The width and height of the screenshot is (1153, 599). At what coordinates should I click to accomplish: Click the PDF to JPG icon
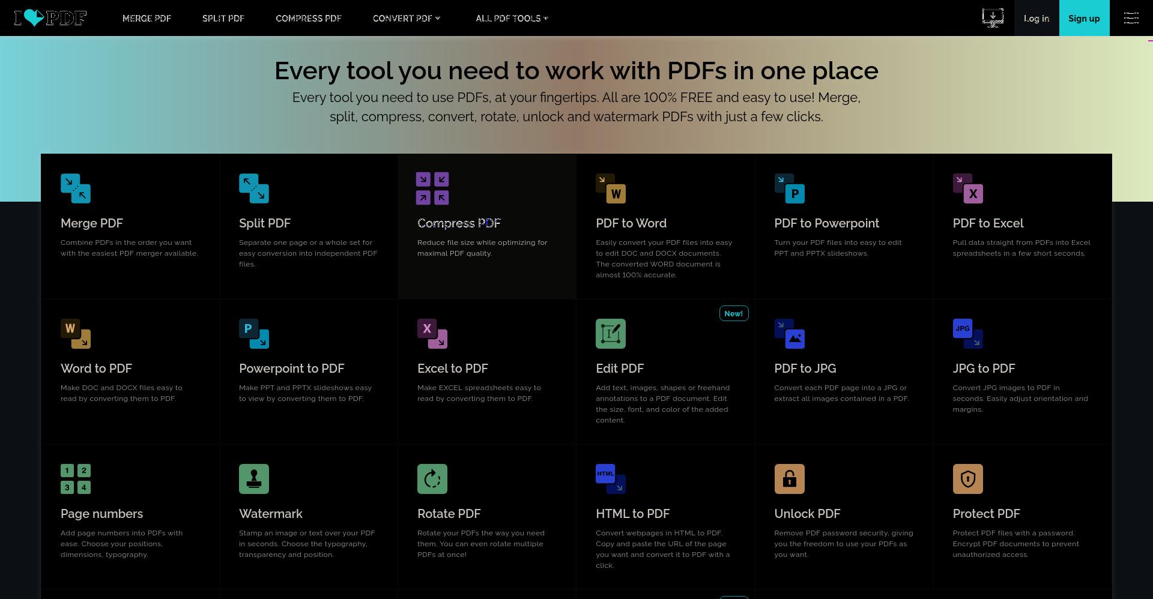789,334
